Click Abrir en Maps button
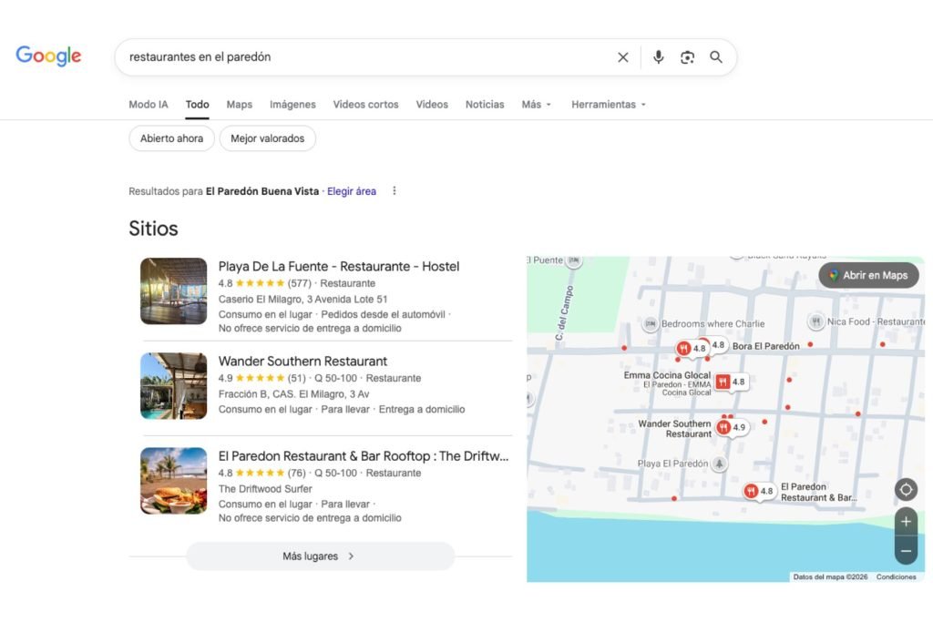 868,275
